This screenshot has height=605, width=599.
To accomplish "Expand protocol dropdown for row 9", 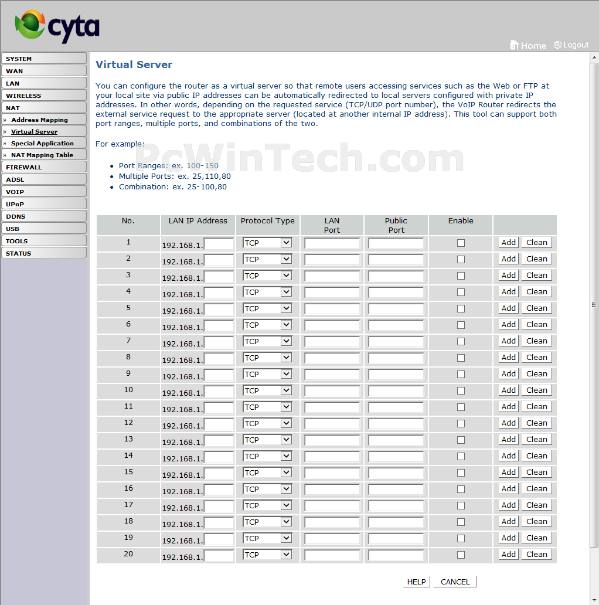I will (267, 374).
